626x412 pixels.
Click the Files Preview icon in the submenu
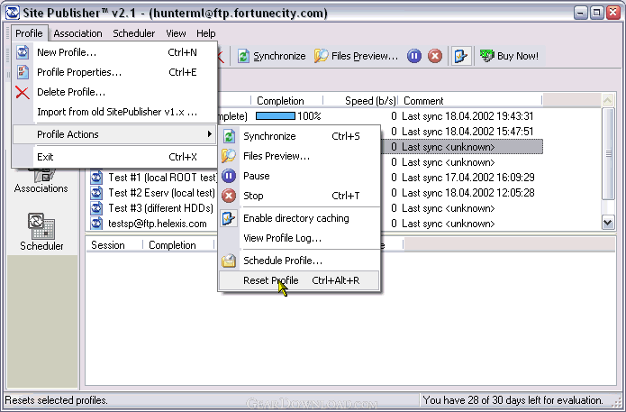click(x=229, y=156)
